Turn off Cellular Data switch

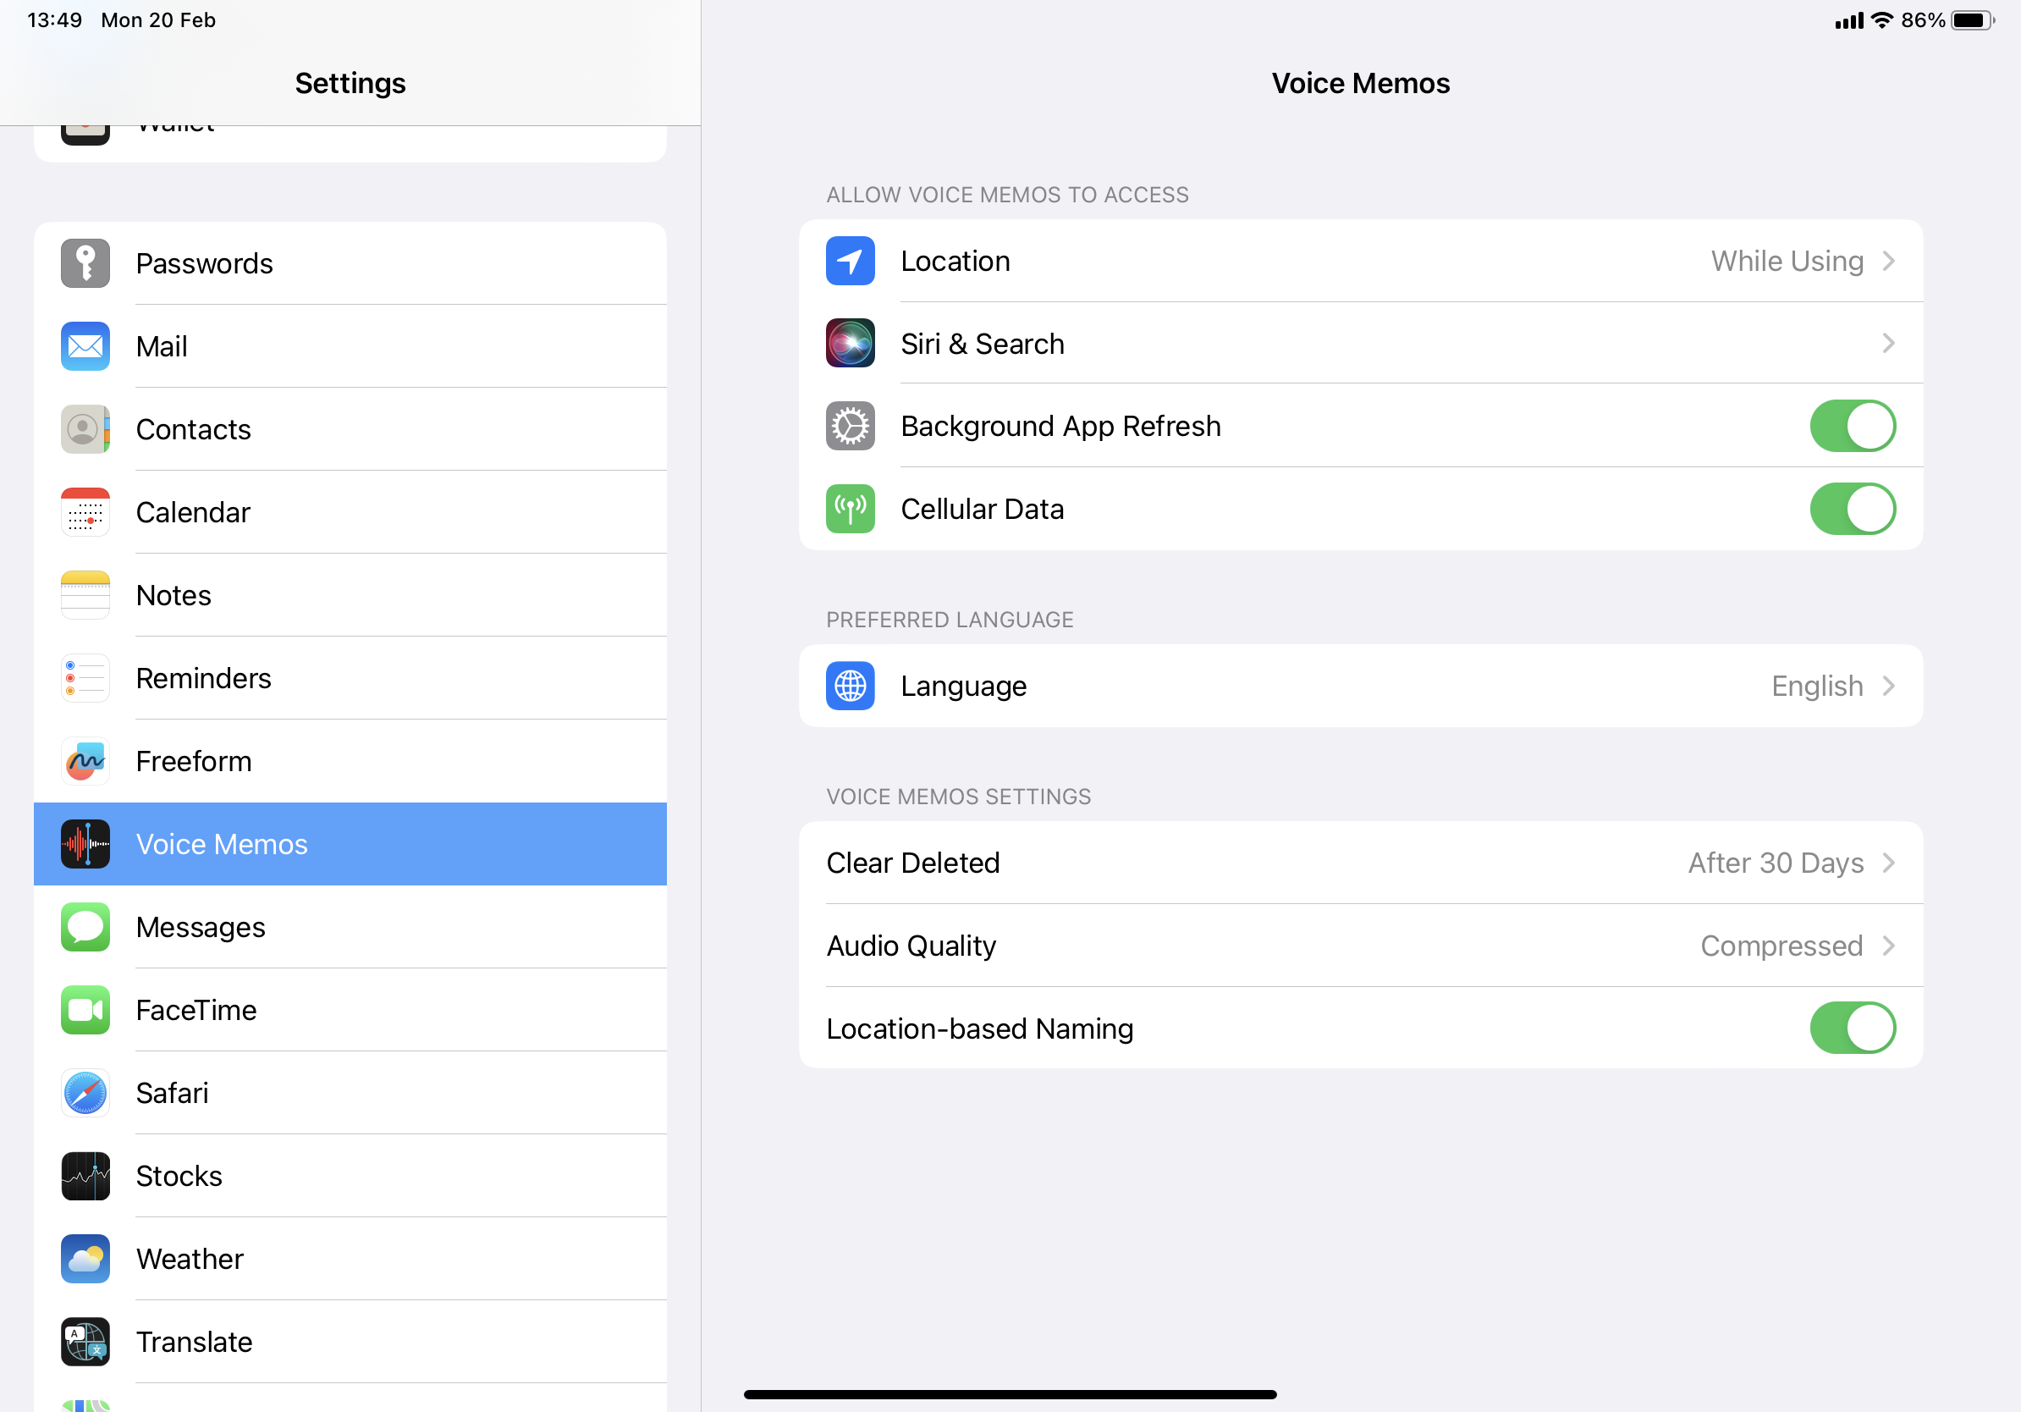1852,509
